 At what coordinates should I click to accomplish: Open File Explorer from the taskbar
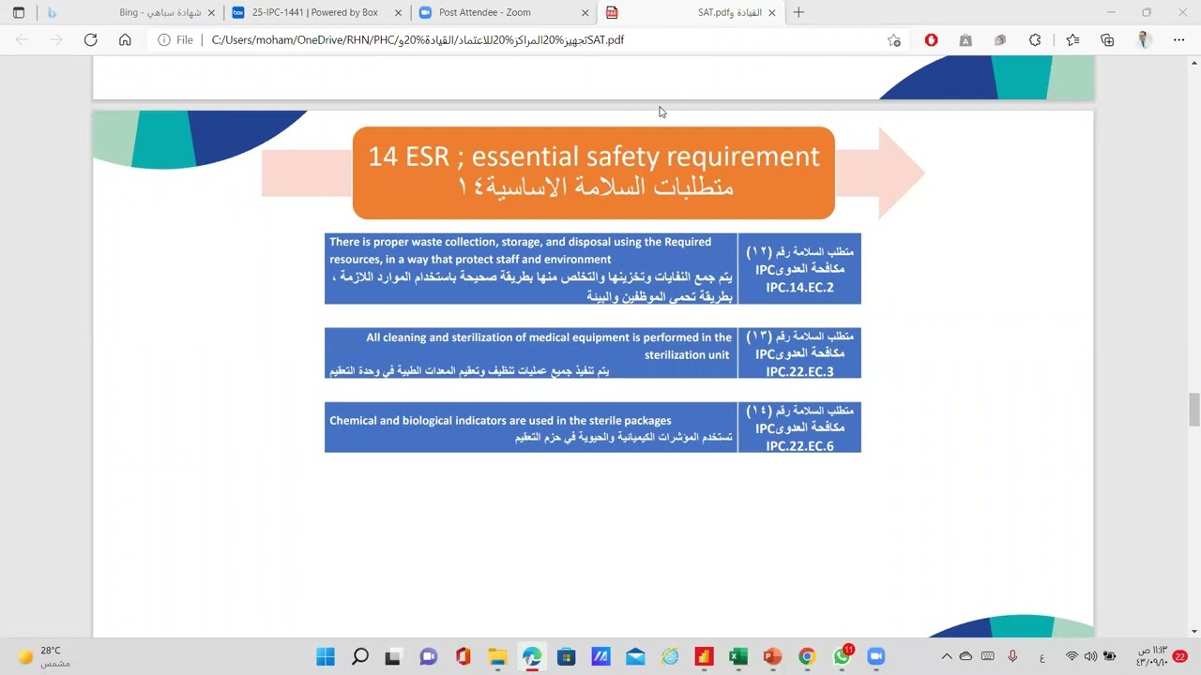[497, 656]
